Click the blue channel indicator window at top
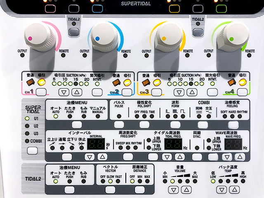Screen dimensions: 264x198 coord(97,9)
